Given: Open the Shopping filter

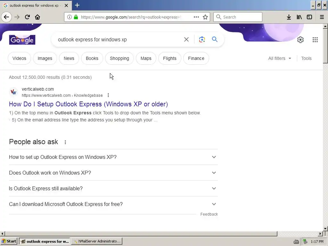Looking at the screenshot, I should pyautogui.click(x=119, y=58).
